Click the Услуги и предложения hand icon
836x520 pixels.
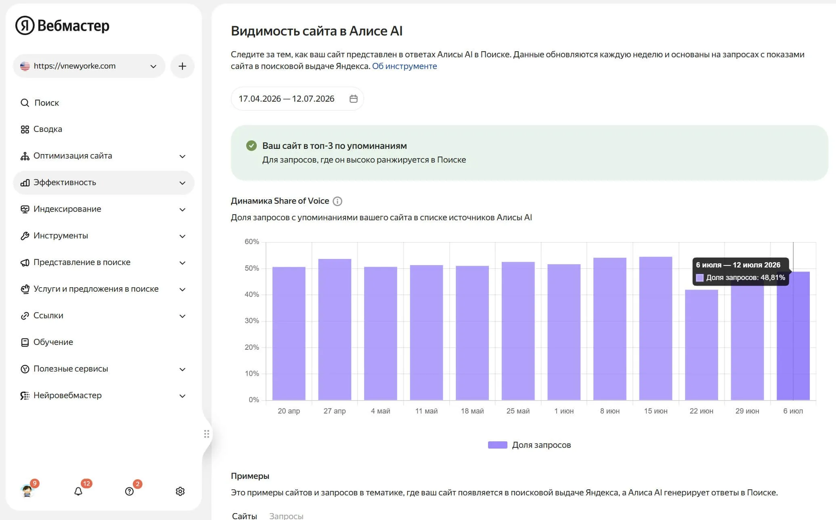coord(25,289)
